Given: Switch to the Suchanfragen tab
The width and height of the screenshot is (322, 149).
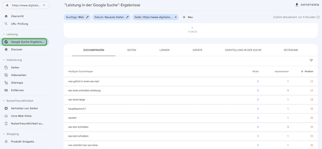Looking at the screenshot, I should (94, 50).
